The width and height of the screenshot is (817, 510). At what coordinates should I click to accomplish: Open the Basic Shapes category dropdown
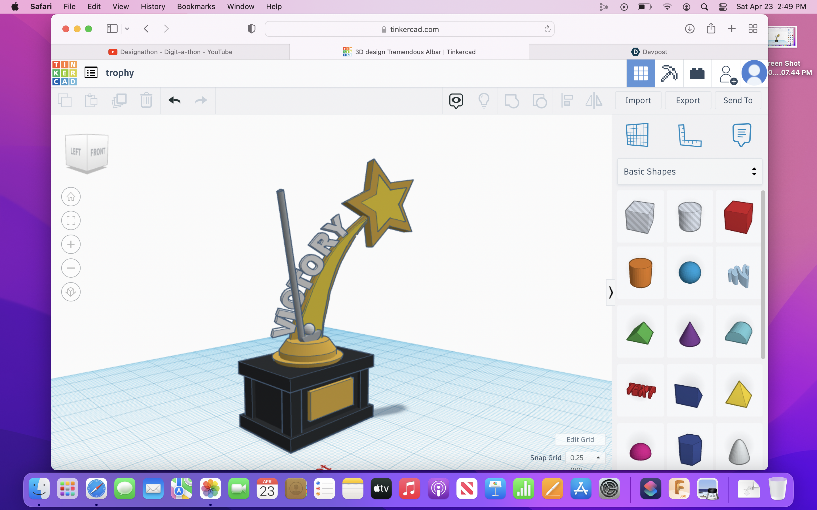pyautogui.click(x=689, y=171)
